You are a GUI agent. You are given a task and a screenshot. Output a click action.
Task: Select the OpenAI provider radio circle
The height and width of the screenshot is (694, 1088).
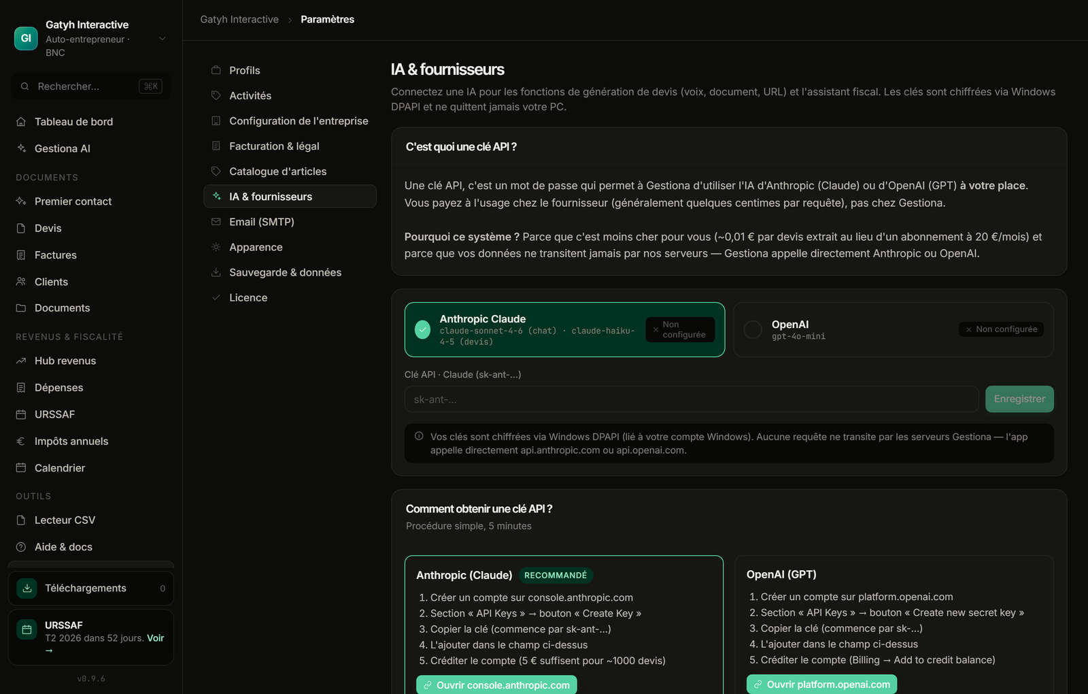click(x=753, y=329)
